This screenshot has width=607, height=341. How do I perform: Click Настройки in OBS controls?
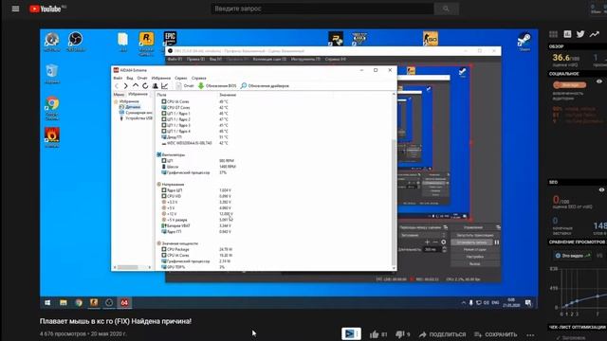tap(475, 257)
